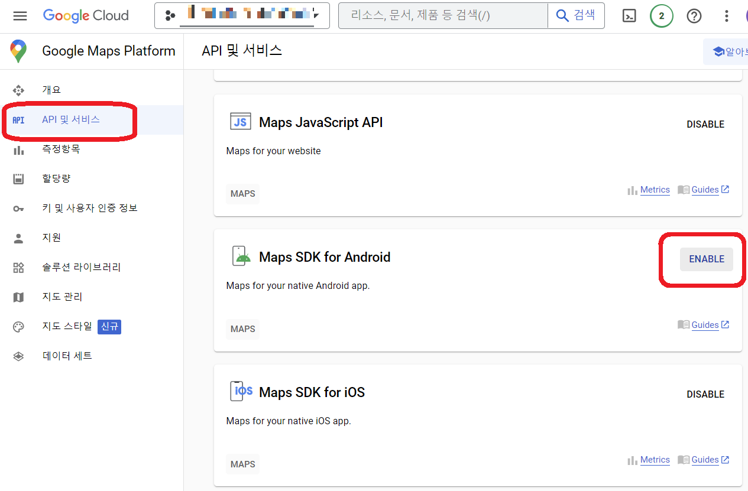Click the 측정항목 bar chart sidebar icon

[18, 149]
